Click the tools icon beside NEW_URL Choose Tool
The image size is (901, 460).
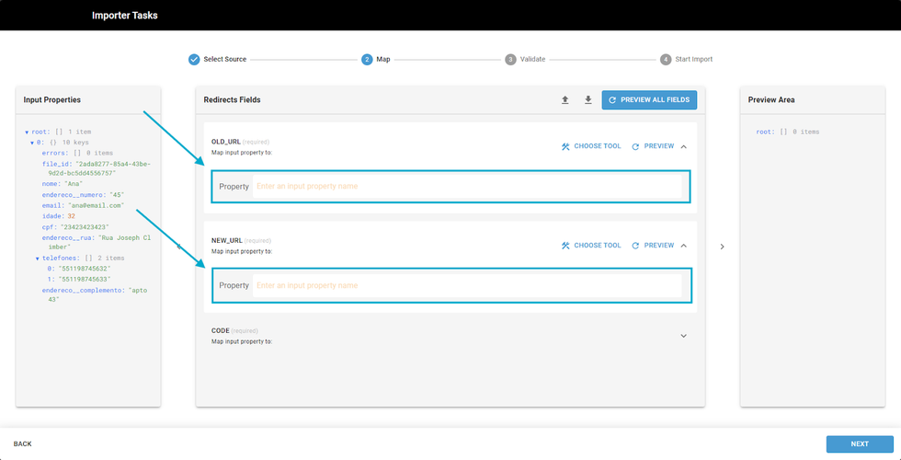point(566,246)
